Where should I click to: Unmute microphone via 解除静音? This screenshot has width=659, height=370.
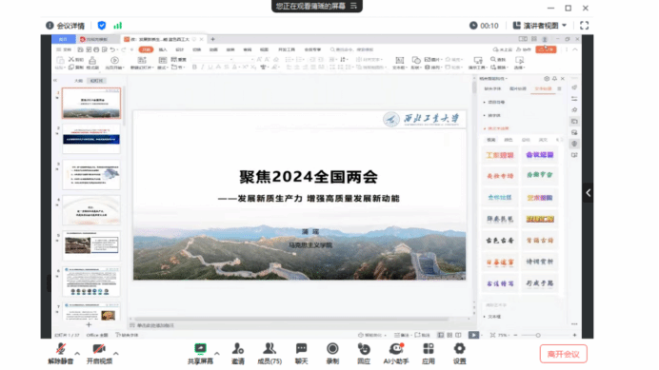[x=61, y=353]
